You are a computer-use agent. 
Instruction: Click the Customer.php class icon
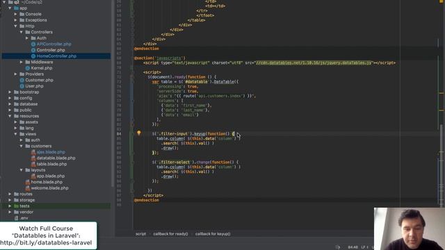22,80
